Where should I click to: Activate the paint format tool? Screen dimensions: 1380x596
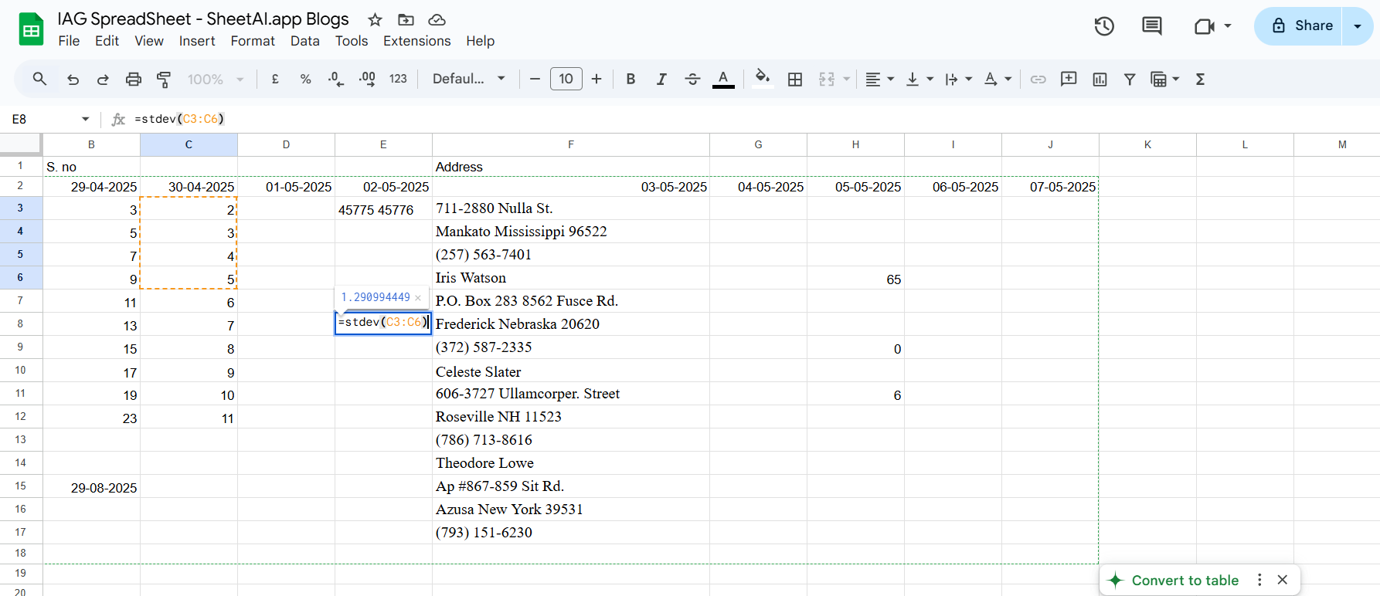click(164, 79)
